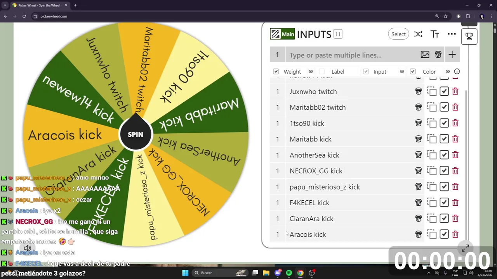Toggle the eye icon next to Weight
The image size is (497, 279).
(x=311, y=72)
